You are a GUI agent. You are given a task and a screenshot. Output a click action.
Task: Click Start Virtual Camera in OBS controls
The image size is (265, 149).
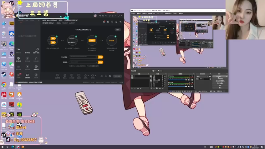click(x=220, y=81)
